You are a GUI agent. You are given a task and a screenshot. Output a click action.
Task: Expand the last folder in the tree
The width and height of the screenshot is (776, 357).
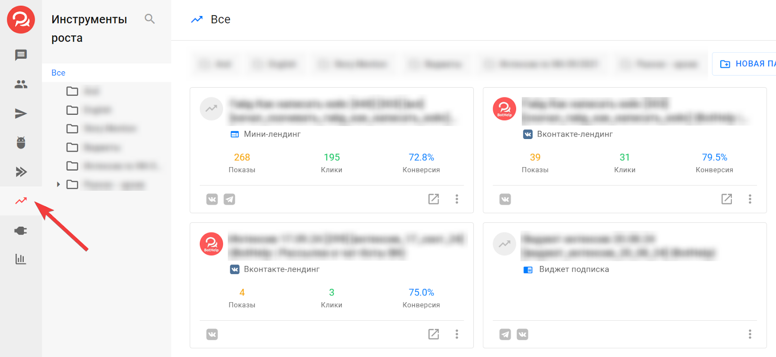point(58,185)
